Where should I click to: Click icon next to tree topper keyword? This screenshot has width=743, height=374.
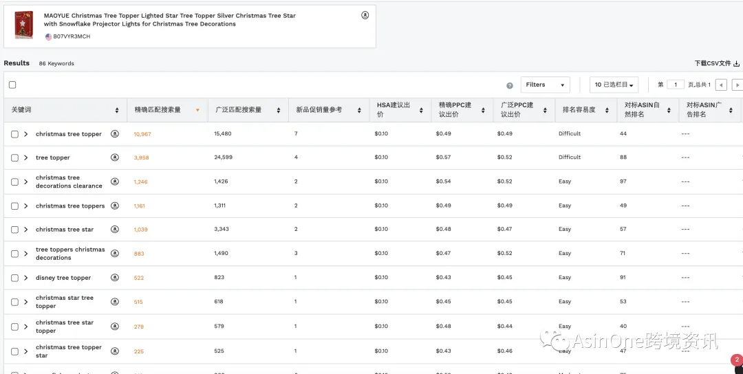click(115, 157)
